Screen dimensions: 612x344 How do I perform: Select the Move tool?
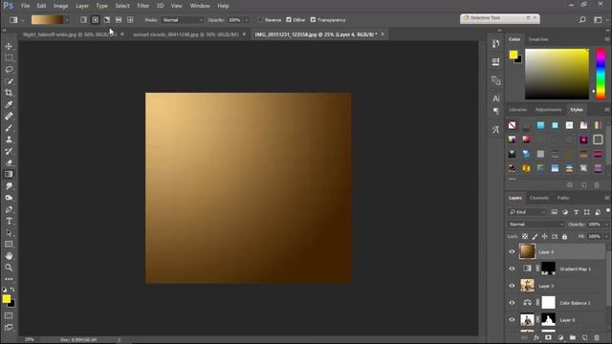coord(9,47)
